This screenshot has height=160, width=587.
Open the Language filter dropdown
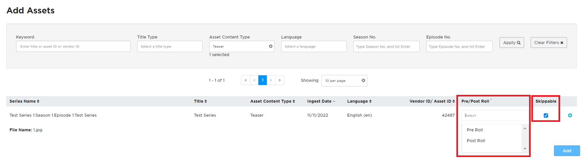pyautogui.click(x=314, y=46)
